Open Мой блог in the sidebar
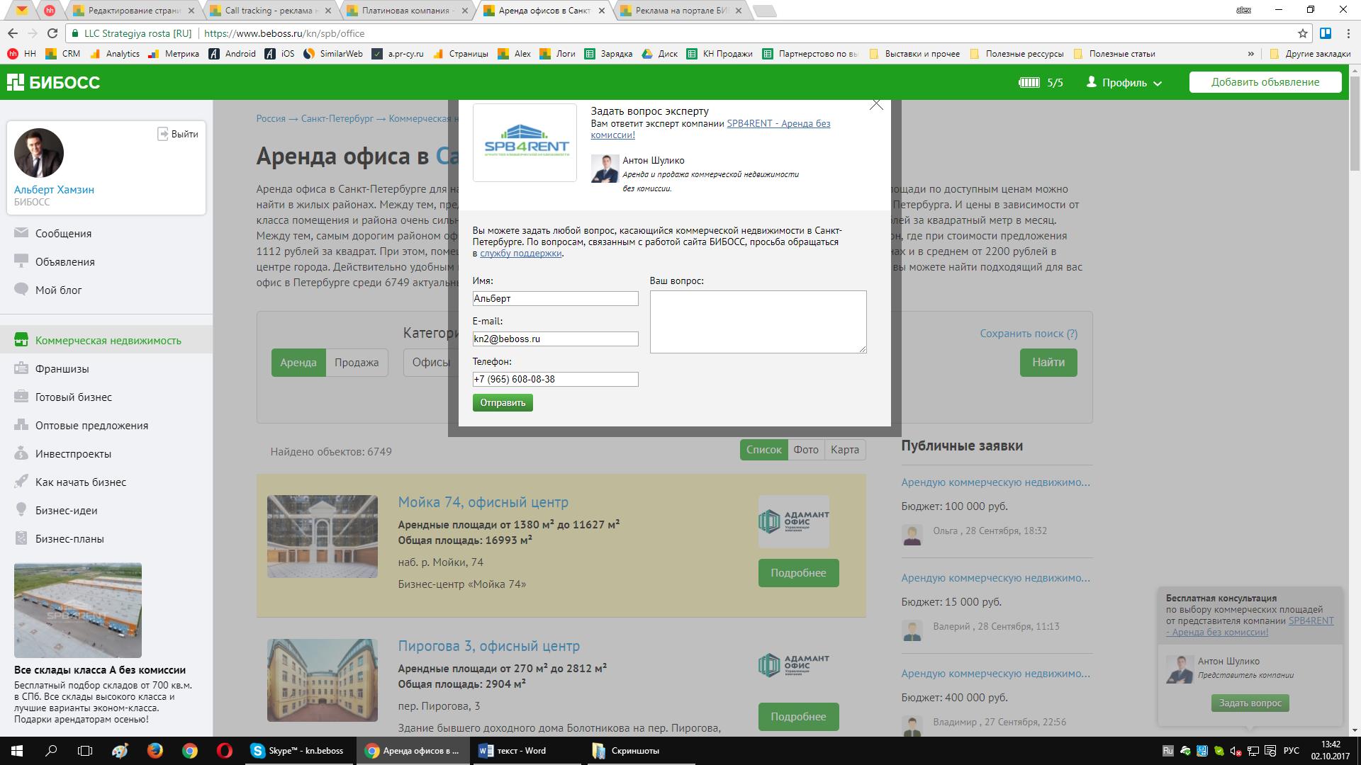This screenshot has width=1361, height=765. click(x=58, y=290)
